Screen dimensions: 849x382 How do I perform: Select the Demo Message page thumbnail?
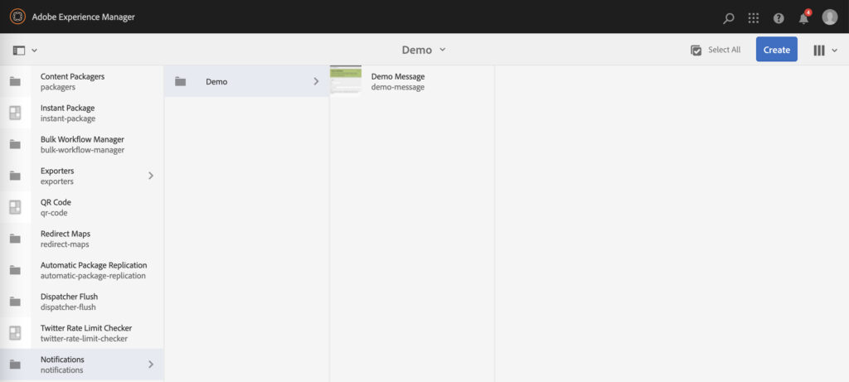coord(346,81)
